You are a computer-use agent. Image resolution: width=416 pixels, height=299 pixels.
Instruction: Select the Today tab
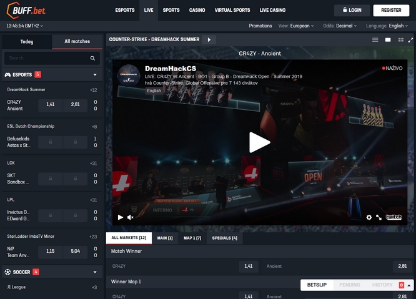coord(27,42)
